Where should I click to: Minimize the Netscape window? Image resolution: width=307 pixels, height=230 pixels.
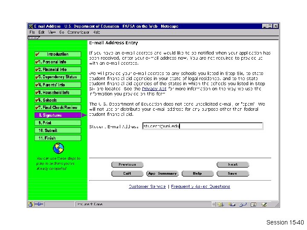tap(264, 26)
